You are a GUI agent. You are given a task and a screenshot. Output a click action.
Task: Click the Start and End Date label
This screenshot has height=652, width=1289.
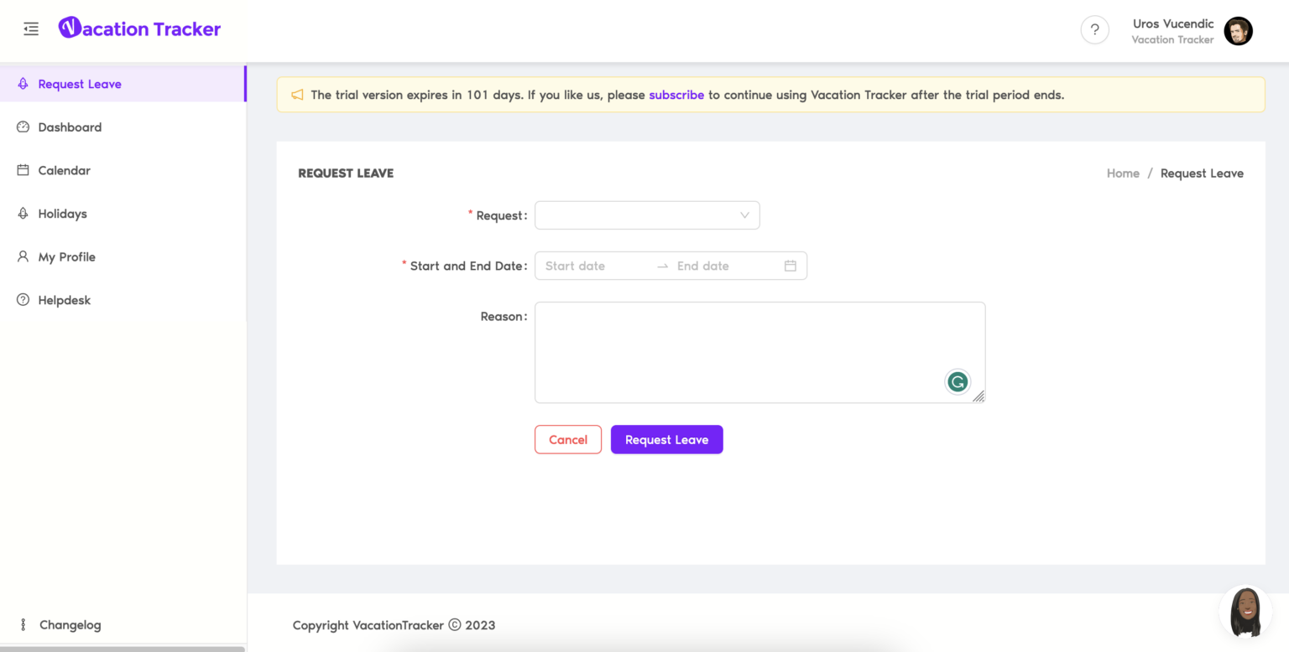point(467,266)
